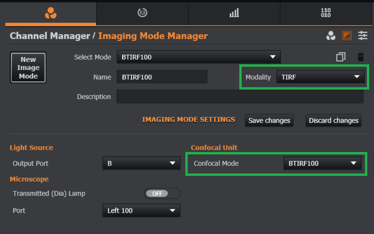Open the Output Port dropdown
Image resolution: width=374 pixels, height=234 pixels.
click(141, 163)
